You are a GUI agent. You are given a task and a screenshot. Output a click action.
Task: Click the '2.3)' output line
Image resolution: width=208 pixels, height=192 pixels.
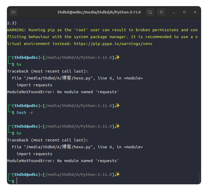(x=12, y=23)
